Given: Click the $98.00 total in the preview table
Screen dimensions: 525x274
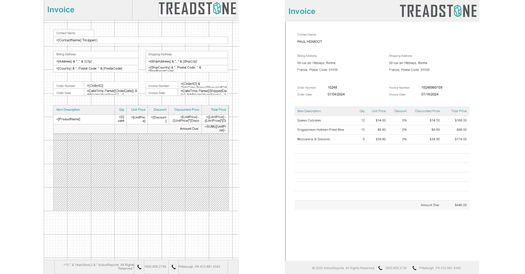Looking at the screenshot, I should pyautogui.click(x=461, y=130).
